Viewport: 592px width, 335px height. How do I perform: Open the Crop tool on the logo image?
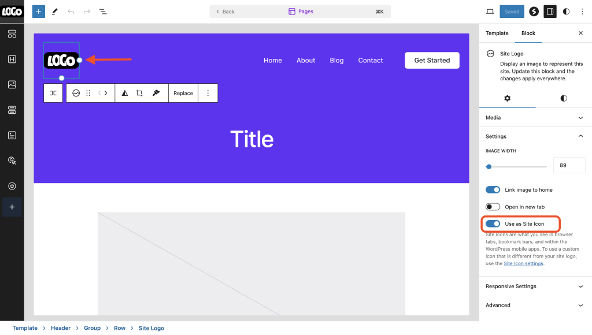139,92
